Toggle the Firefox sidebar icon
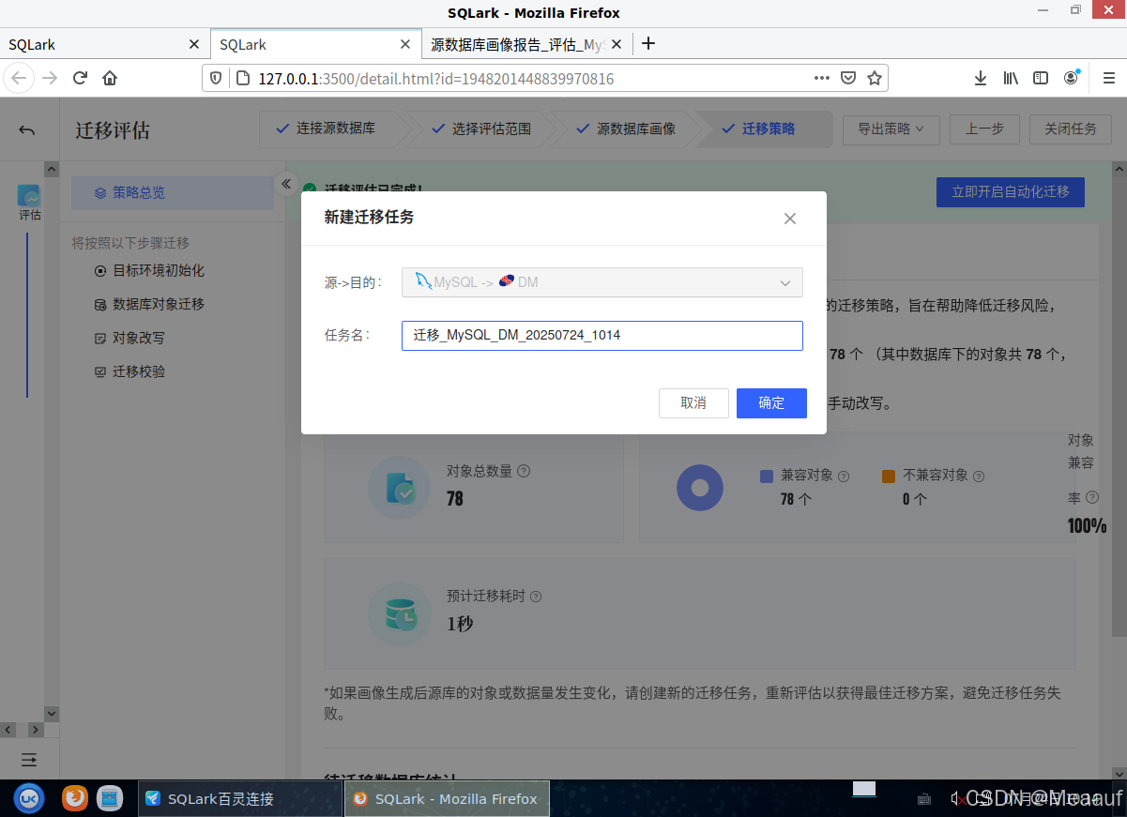 (x=1041, y=78)
